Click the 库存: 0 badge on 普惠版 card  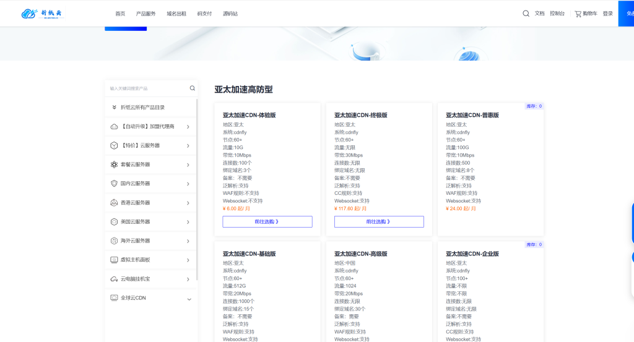[x=534, y=106]
